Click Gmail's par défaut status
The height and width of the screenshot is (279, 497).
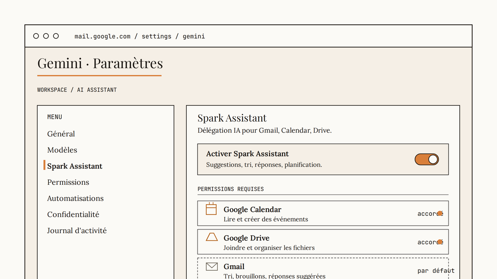[x=436, y=271]
